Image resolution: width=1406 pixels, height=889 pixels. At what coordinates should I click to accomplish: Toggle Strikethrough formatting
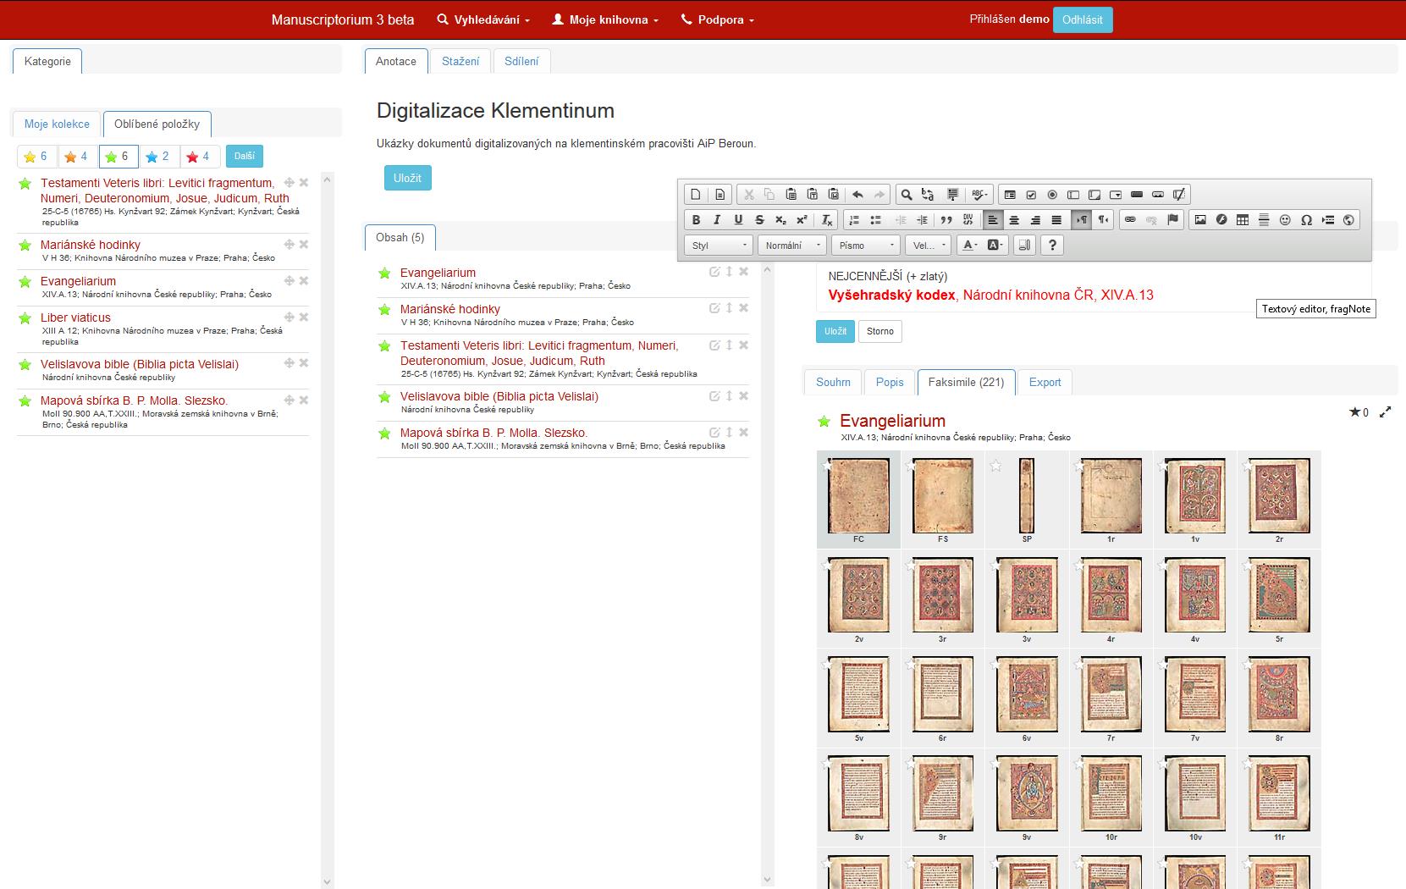(x=759, y=219)
